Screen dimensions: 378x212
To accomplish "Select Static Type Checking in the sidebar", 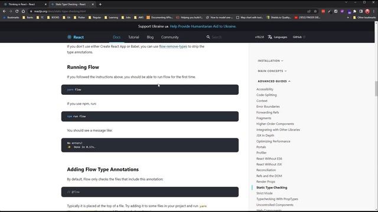I will tap(272, 187).
